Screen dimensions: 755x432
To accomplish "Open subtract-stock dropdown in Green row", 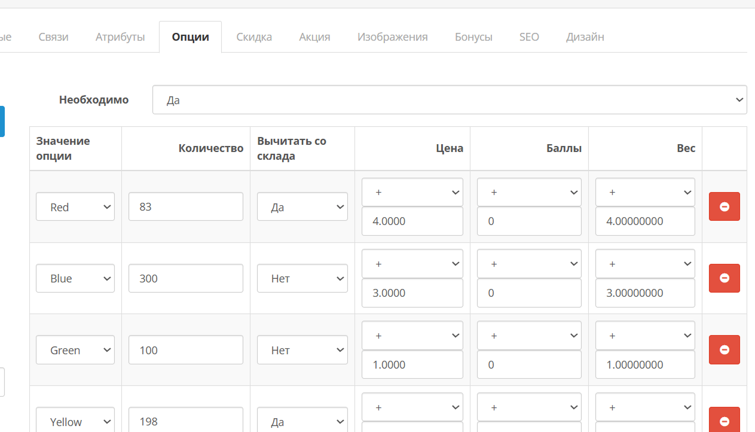I will [x=302, y=350].
